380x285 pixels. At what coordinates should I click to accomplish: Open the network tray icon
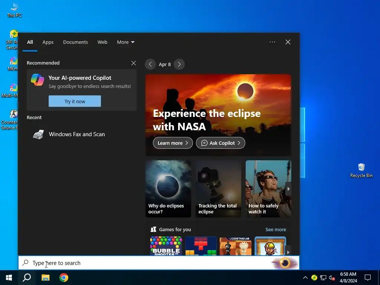click(323, 278)
